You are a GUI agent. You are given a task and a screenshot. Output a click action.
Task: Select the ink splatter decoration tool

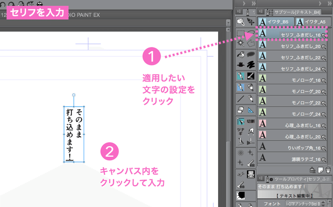coord(241,65)
